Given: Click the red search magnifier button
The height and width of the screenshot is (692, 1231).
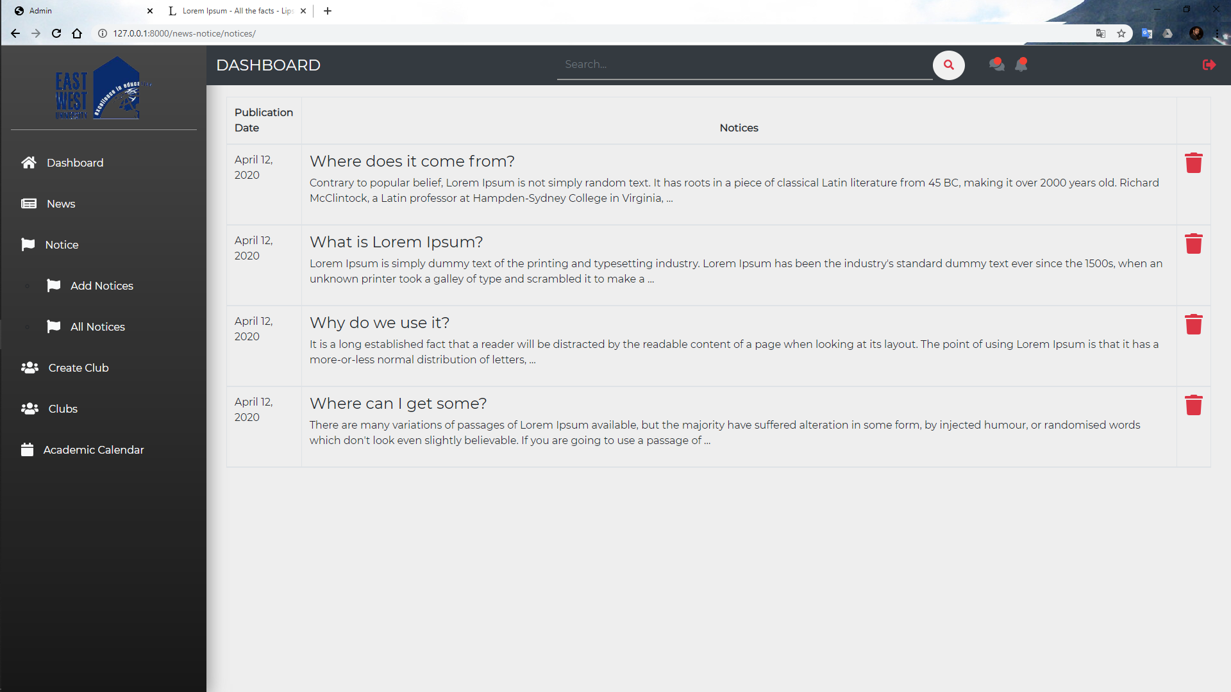Looking at the screenshot, I should point(948,65).
